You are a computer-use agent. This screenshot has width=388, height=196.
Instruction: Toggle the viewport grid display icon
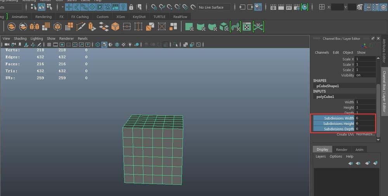(x=49, y=45)
